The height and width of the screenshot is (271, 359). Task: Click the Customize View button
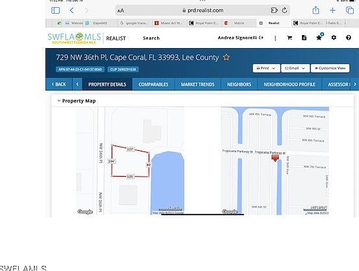tap(330, 68)
